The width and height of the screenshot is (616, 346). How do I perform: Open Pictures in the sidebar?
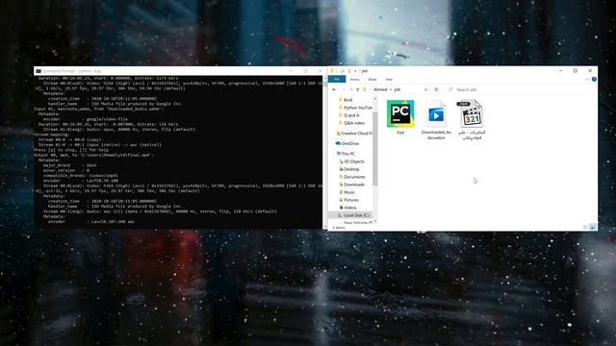(348, 200)
